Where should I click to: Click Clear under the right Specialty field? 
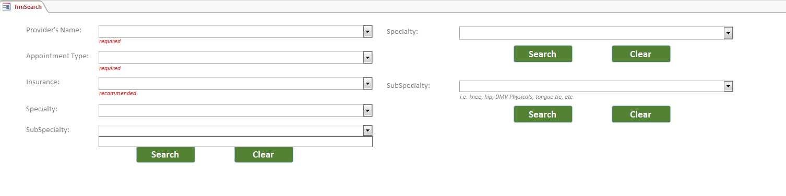coord(641,54)
